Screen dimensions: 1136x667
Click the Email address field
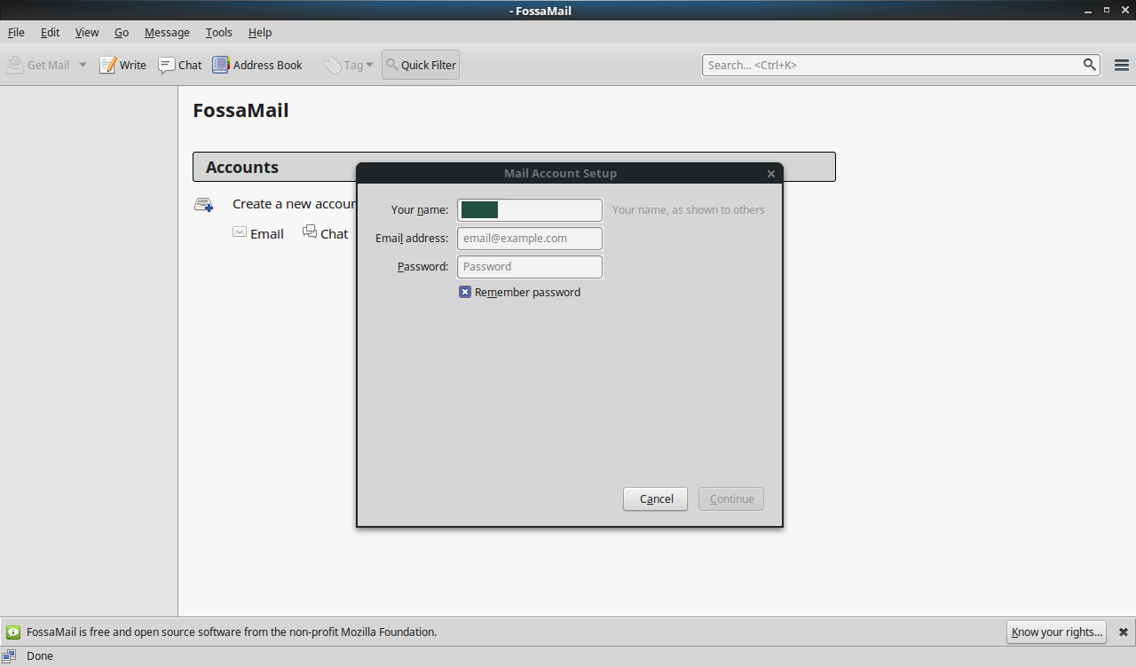[x=530, y=239]
